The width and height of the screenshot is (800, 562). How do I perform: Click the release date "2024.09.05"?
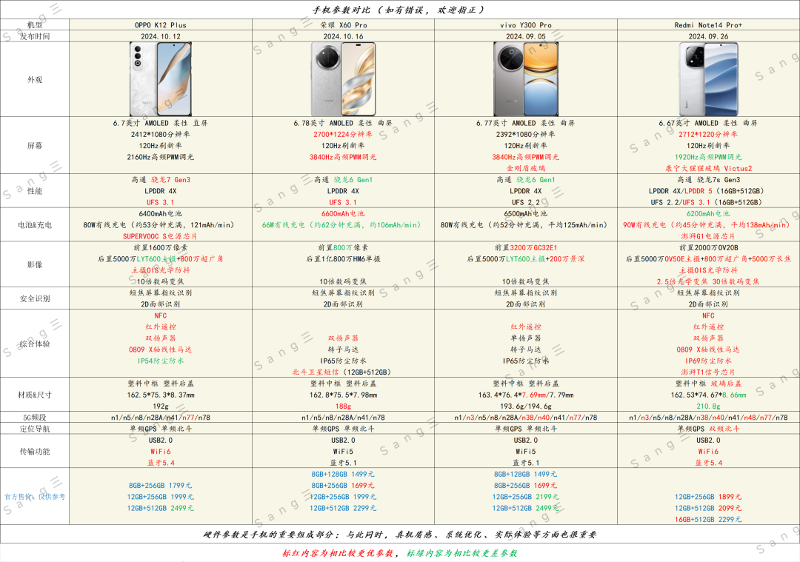pos(526,36)
